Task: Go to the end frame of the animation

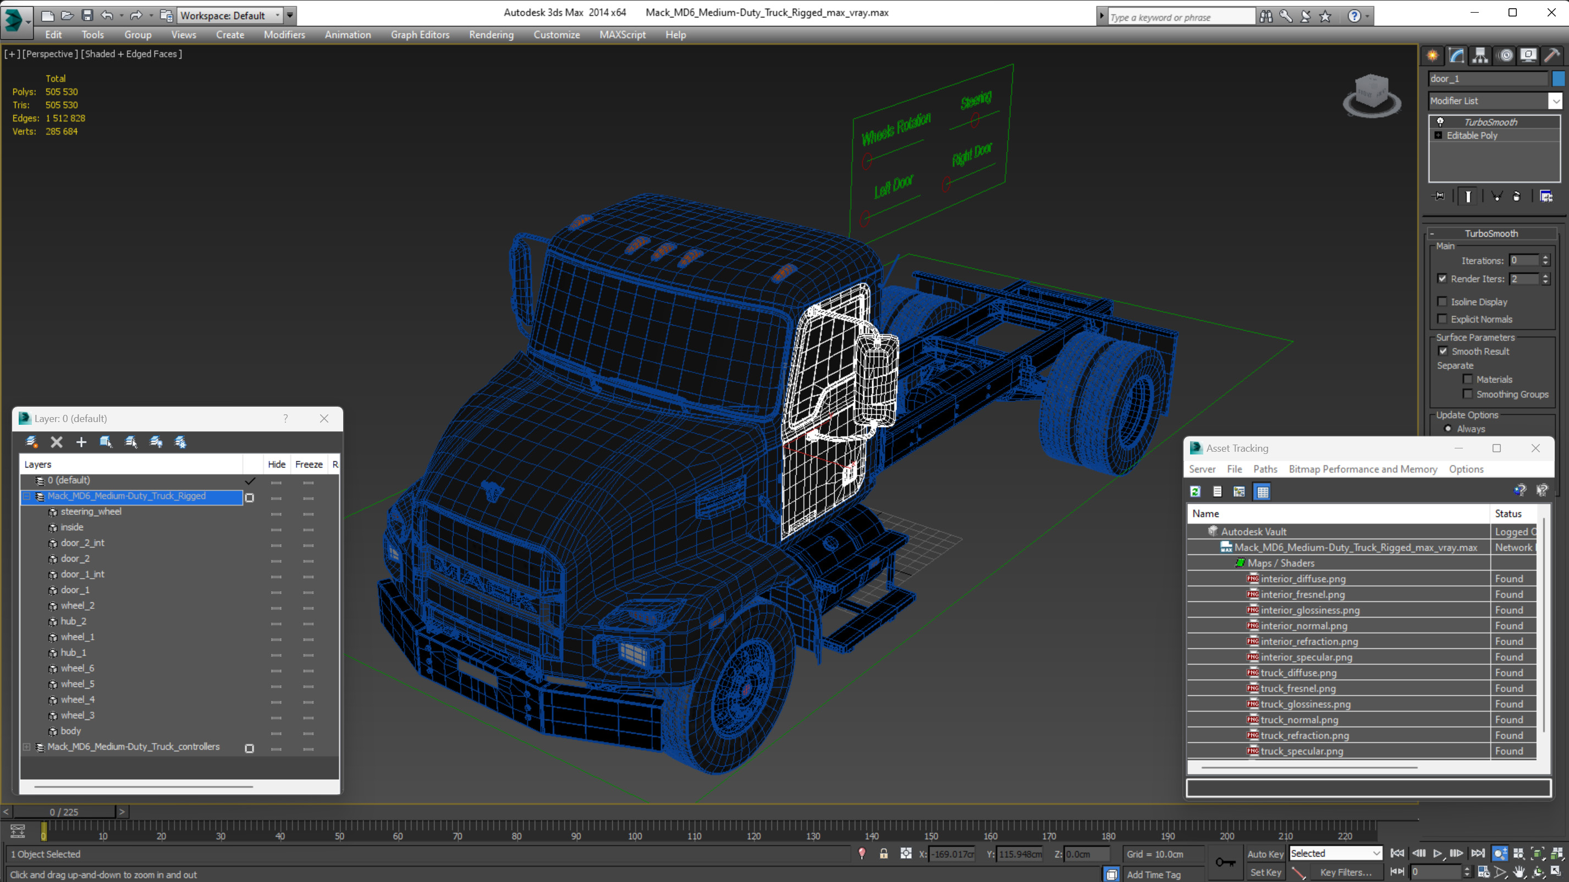Action: (1478, 853)
